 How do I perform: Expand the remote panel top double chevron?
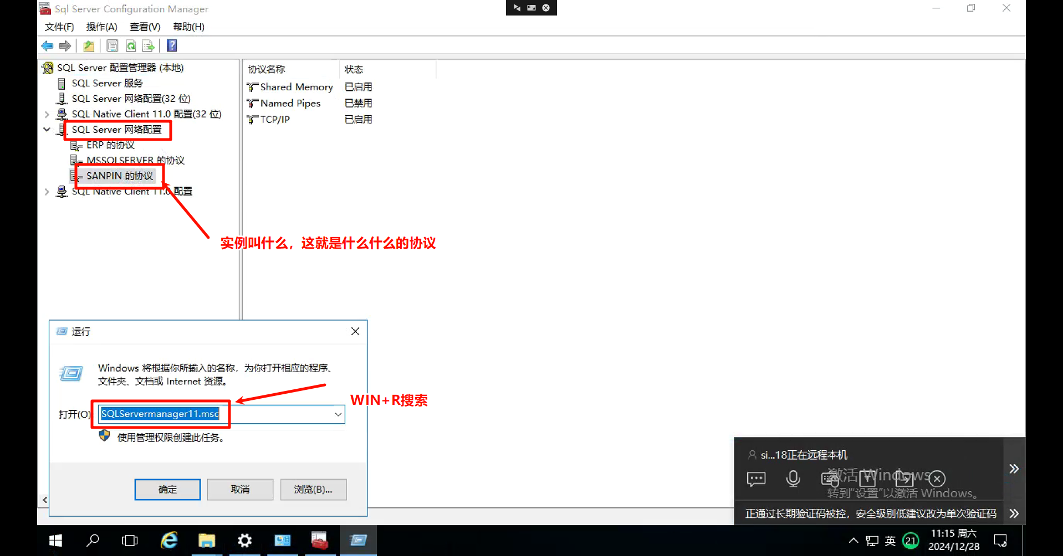pyautogui.click(x=1014, y=469)
